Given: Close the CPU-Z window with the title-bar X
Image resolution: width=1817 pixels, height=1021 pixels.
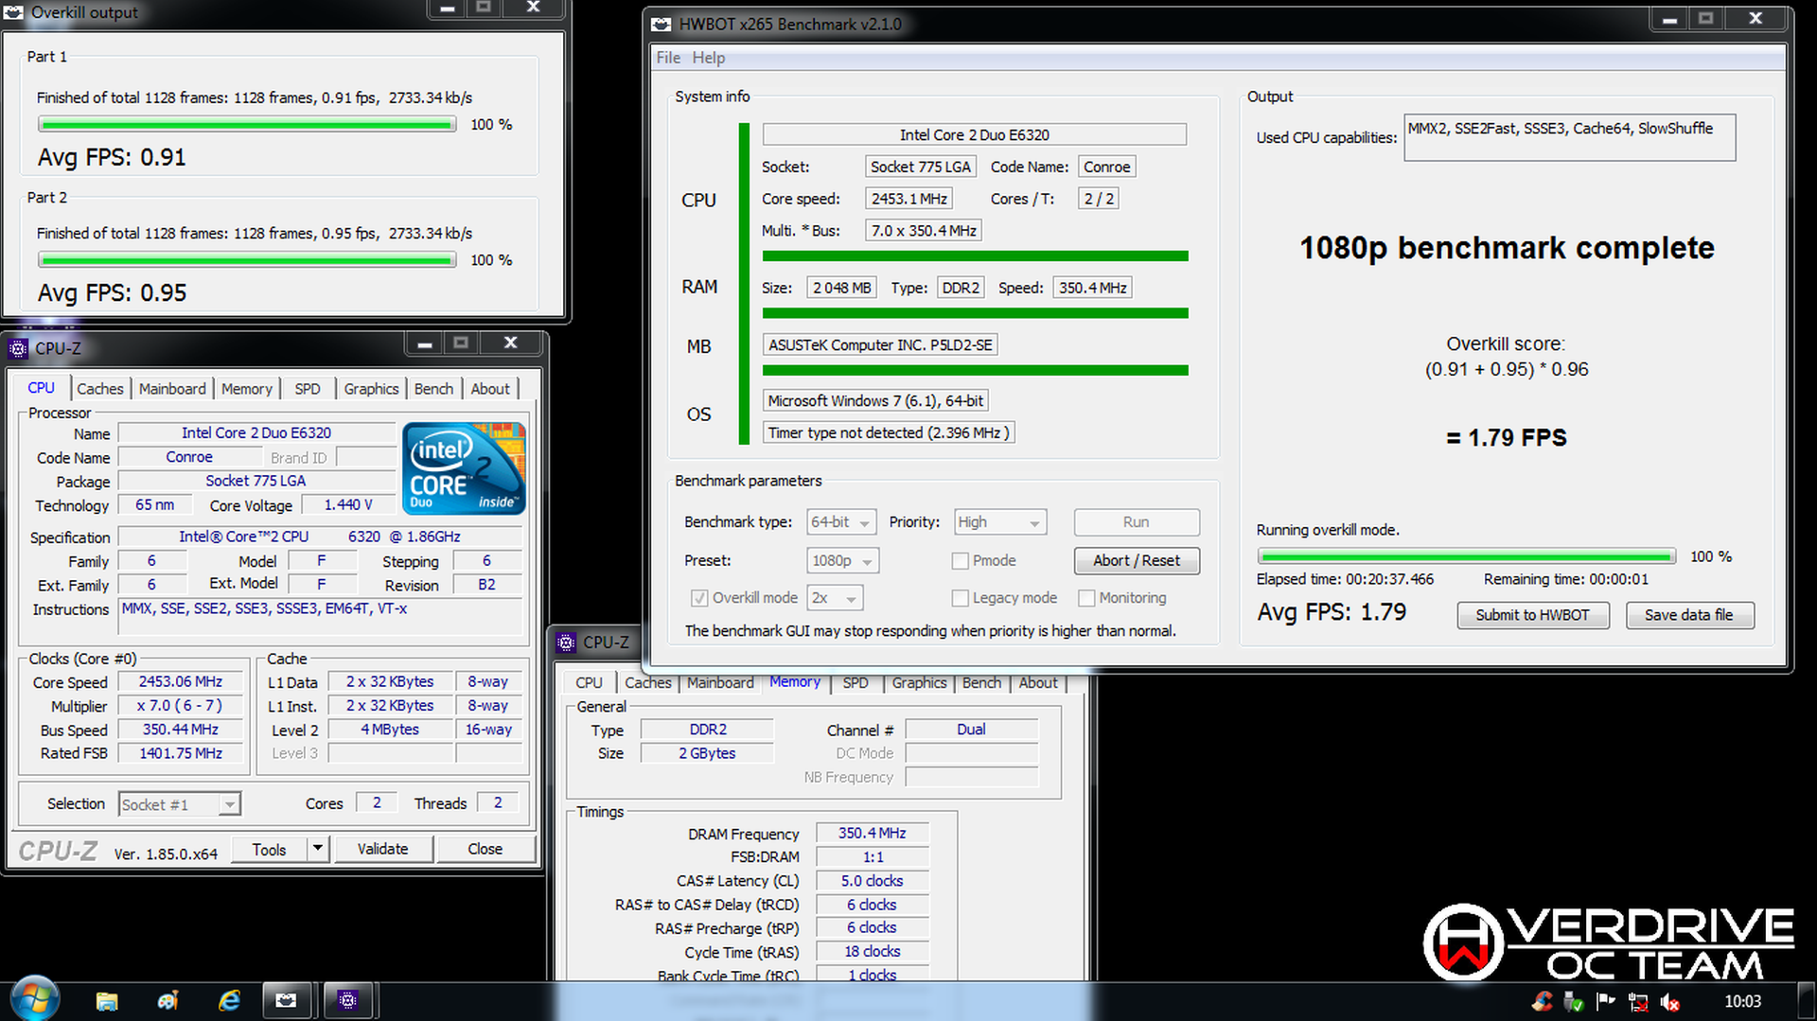Looking at the screenshot, I should pyautogui.click(x=510, y=343).
